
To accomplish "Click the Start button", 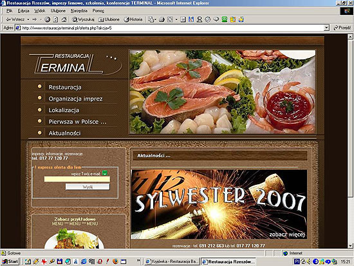I will pyautogui.click(x=10, y=261).
